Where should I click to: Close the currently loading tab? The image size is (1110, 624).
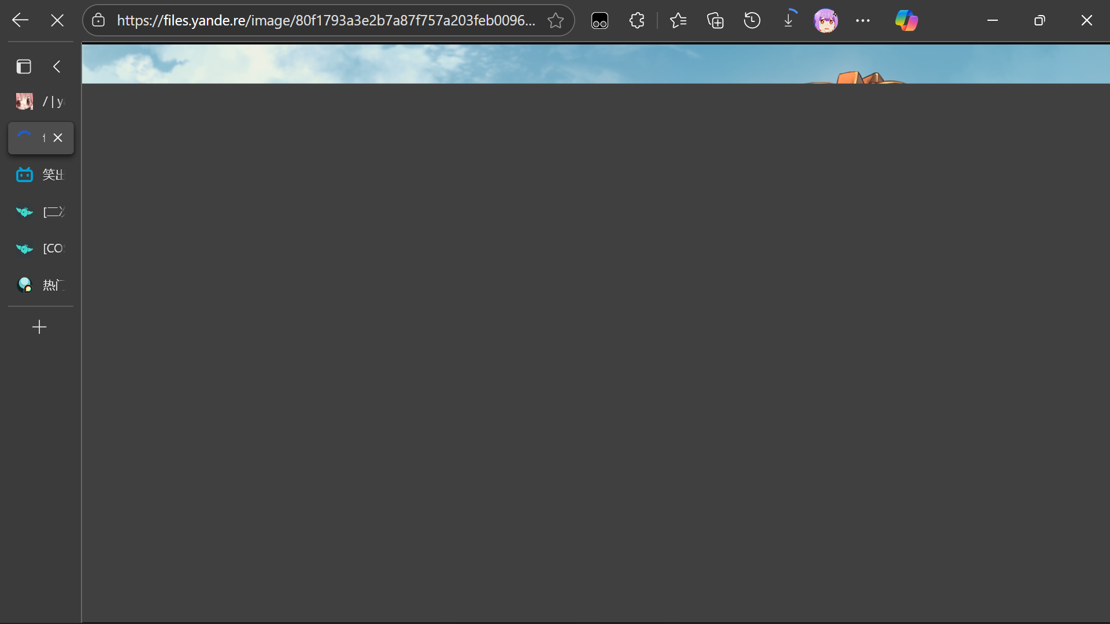click(58, 138)
